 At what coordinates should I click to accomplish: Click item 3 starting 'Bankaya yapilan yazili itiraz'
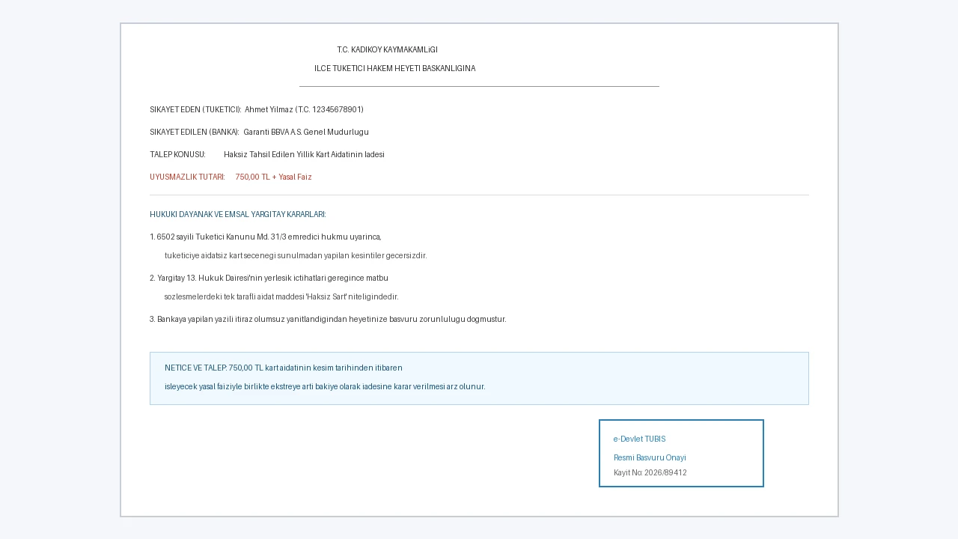(x=328, y=319)
